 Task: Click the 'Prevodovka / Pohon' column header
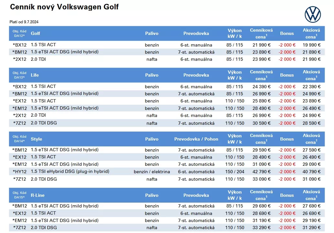click(x=196, y=139)
